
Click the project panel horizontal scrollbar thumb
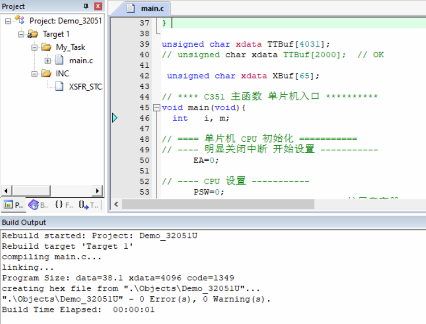31,191
